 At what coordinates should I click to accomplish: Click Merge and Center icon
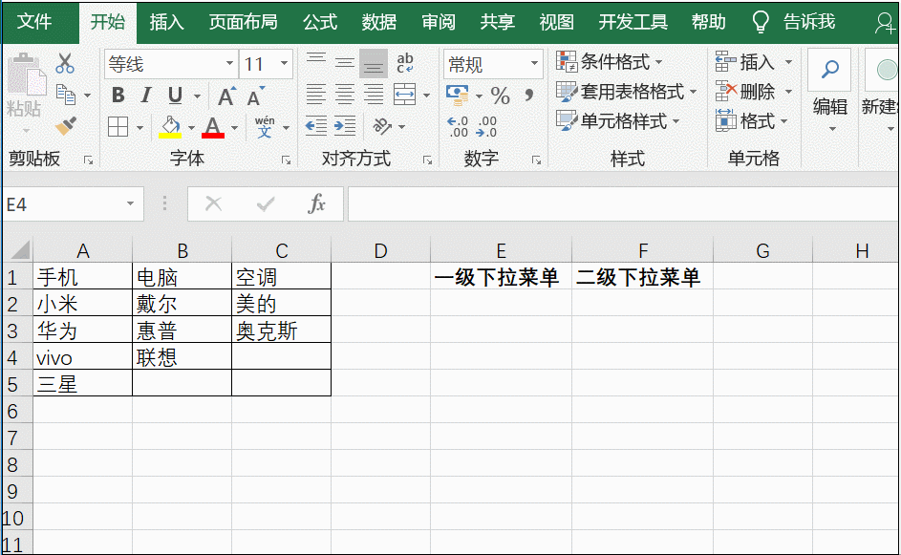click(404, 95)
